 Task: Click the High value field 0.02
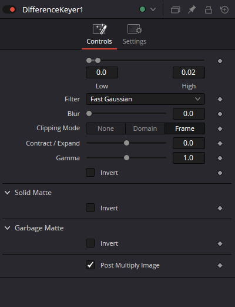(x=189, y=72)
